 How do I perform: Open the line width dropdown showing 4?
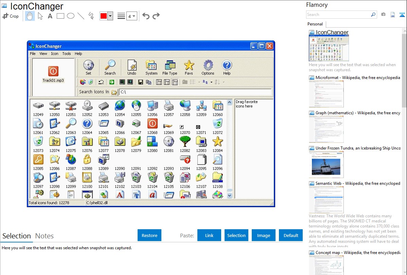(x=132, y=16)
